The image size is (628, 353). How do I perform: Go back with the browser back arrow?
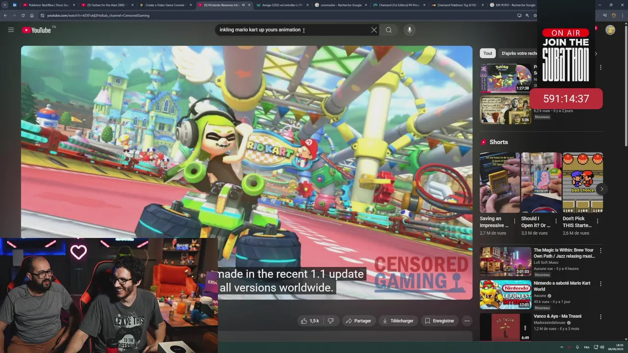(x=5, y=15)
